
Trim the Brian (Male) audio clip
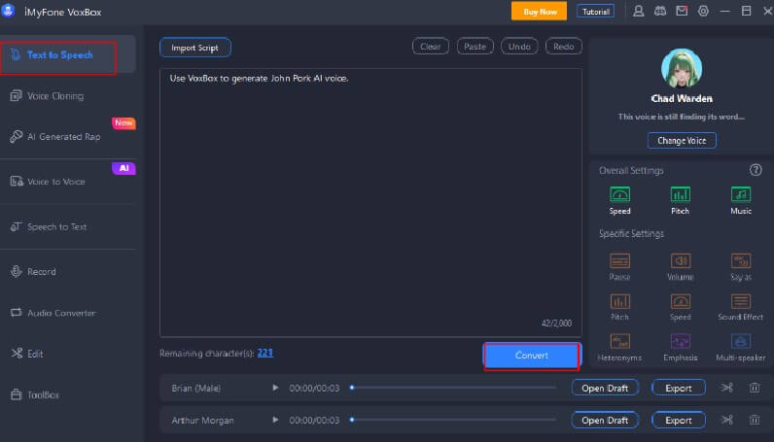(726, 388)
